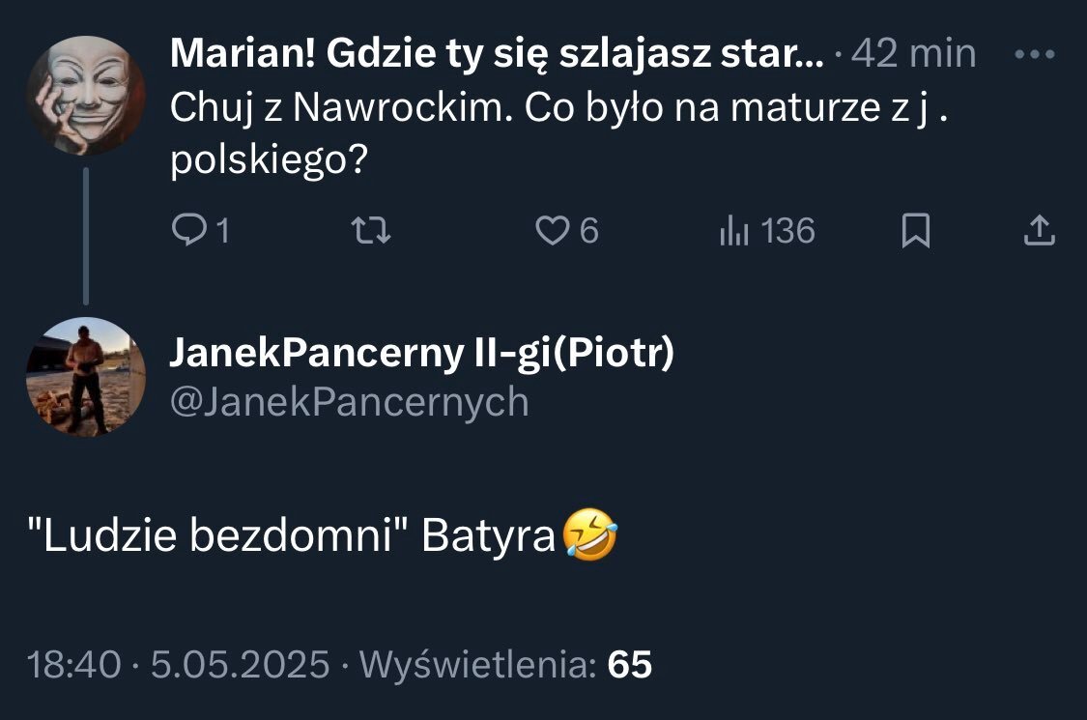
Task: Bookmark Marian's post
Action: pos(915,230)
